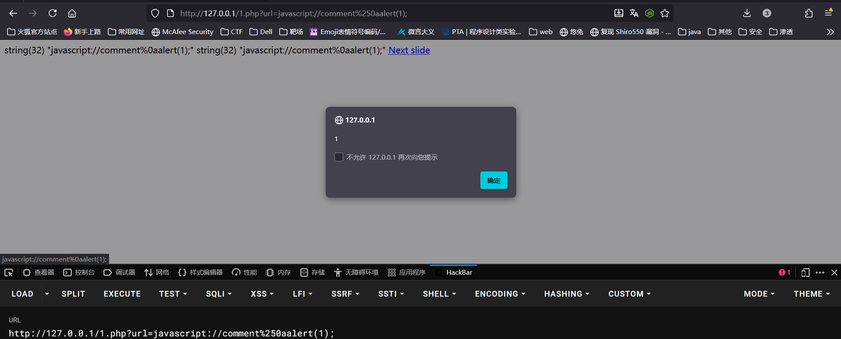
Task: Click the 确定 button in the alert
Action: [493, 180]
